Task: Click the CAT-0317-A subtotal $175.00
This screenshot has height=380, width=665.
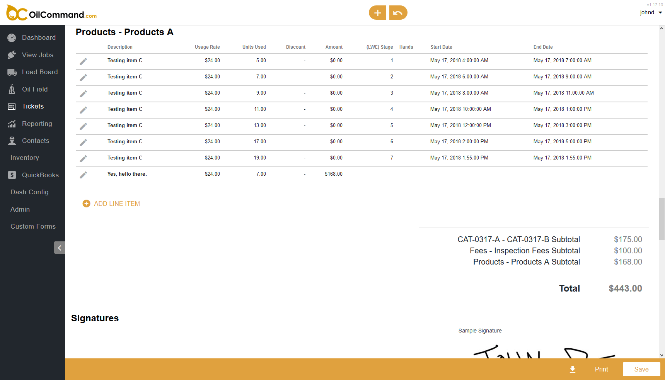Action: 628,239
